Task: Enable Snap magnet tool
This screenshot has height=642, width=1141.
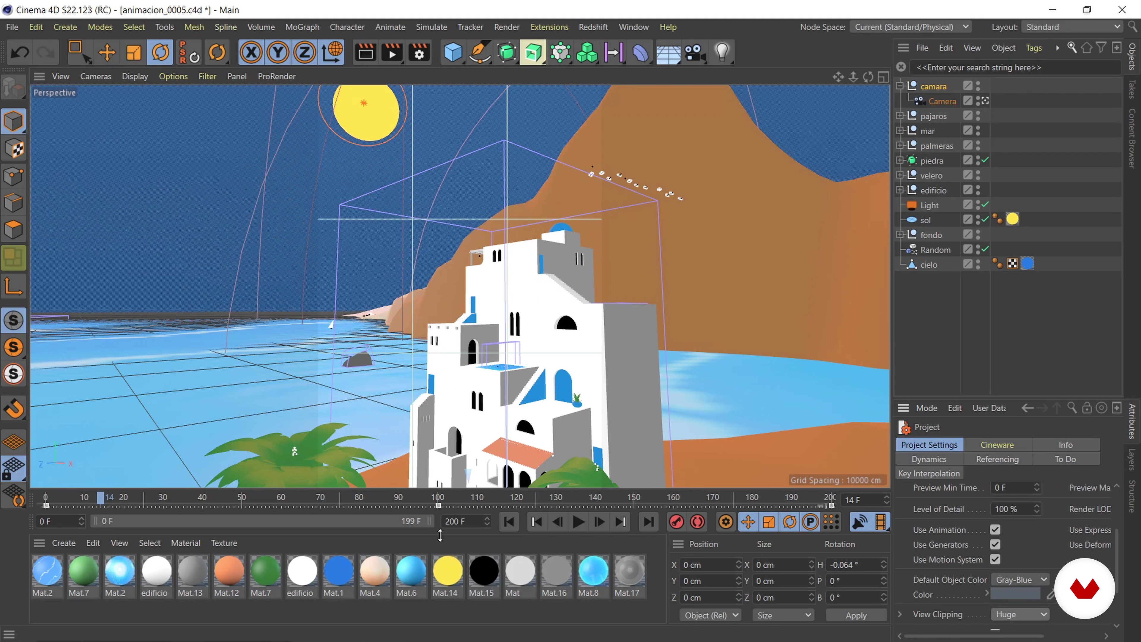Action: click(x=13, y=408)
